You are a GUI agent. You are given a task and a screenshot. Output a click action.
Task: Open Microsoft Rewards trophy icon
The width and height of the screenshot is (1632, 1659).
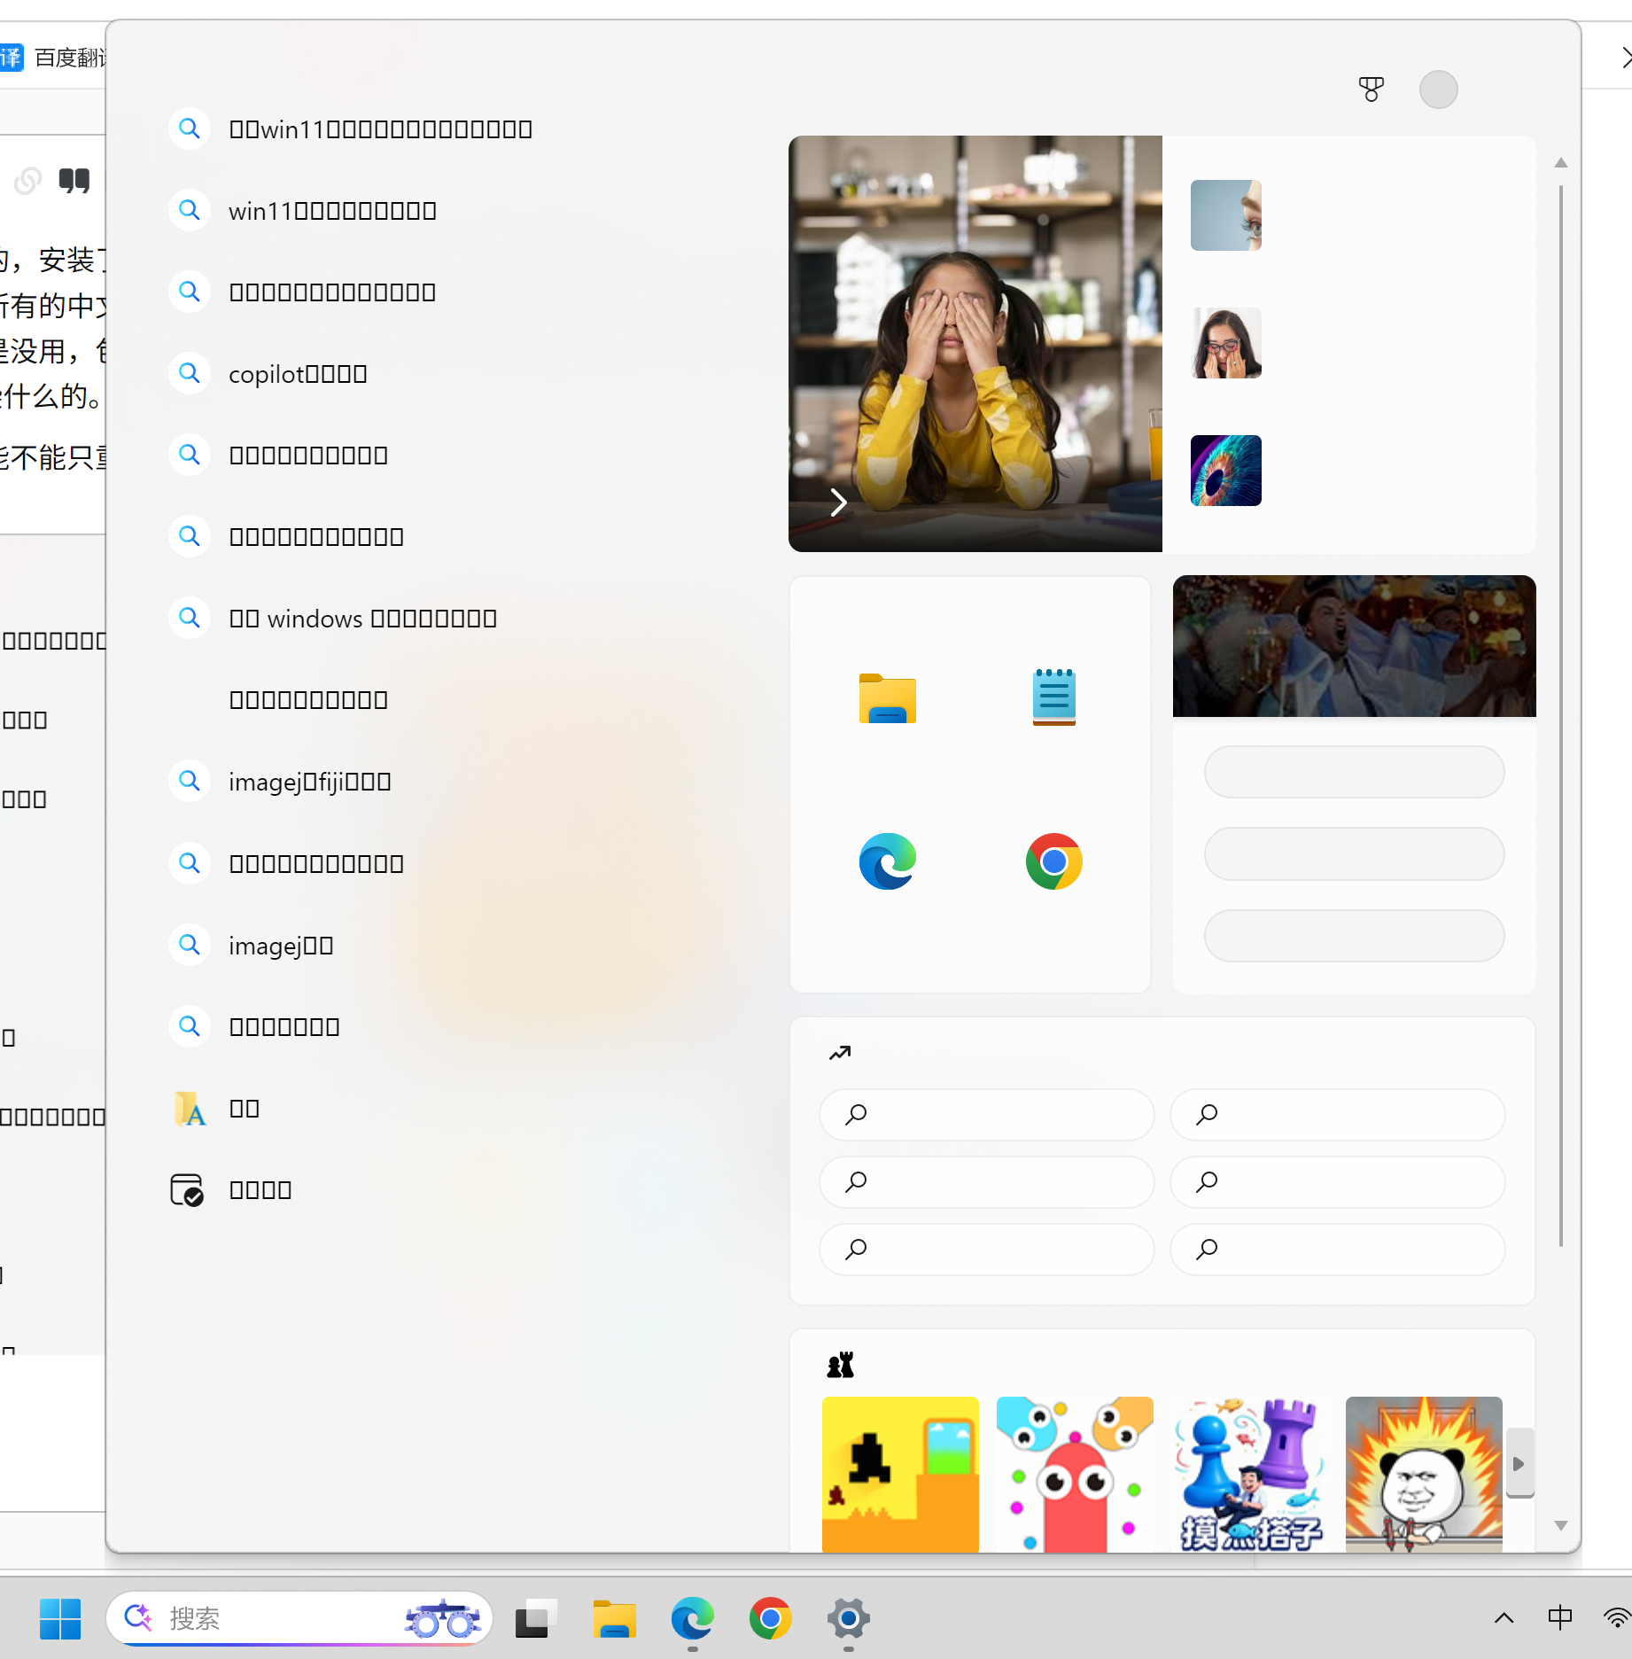click(1371, 89)
